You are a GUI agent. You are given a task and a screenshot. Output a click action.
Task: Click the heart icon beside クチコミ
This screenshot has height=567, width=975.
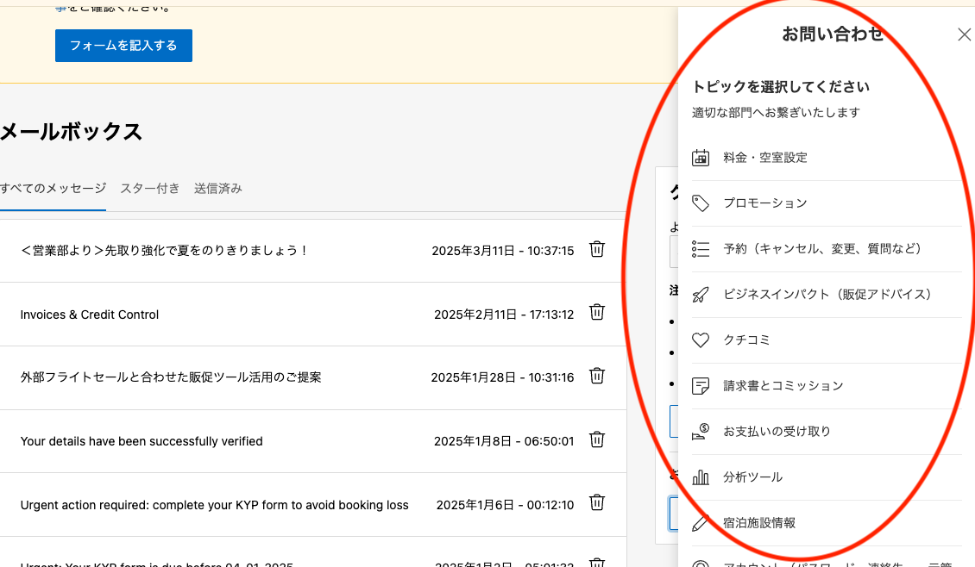(701, 340)
